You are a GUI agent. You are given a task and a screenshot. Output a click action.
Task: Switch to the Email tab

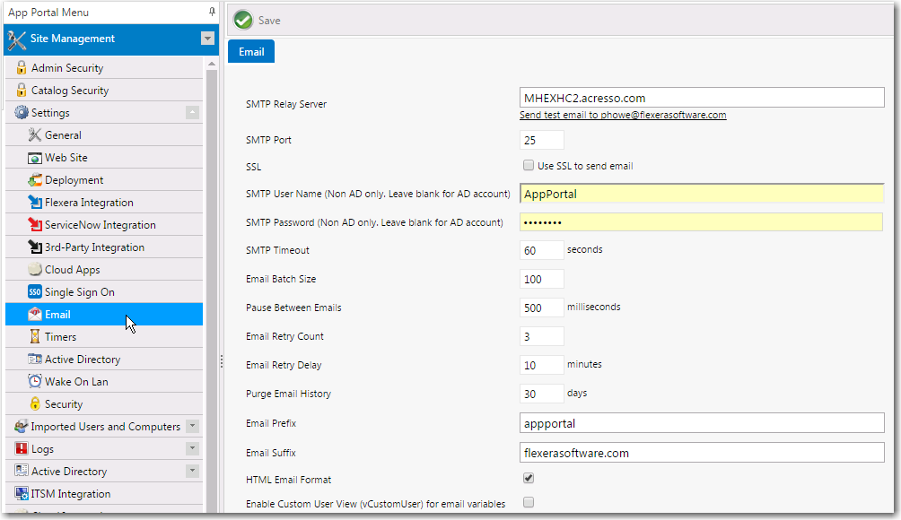[250, 51]
